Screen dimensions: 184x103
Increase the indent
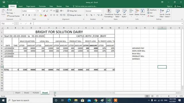pyautogui.click(x=64, y=15)
